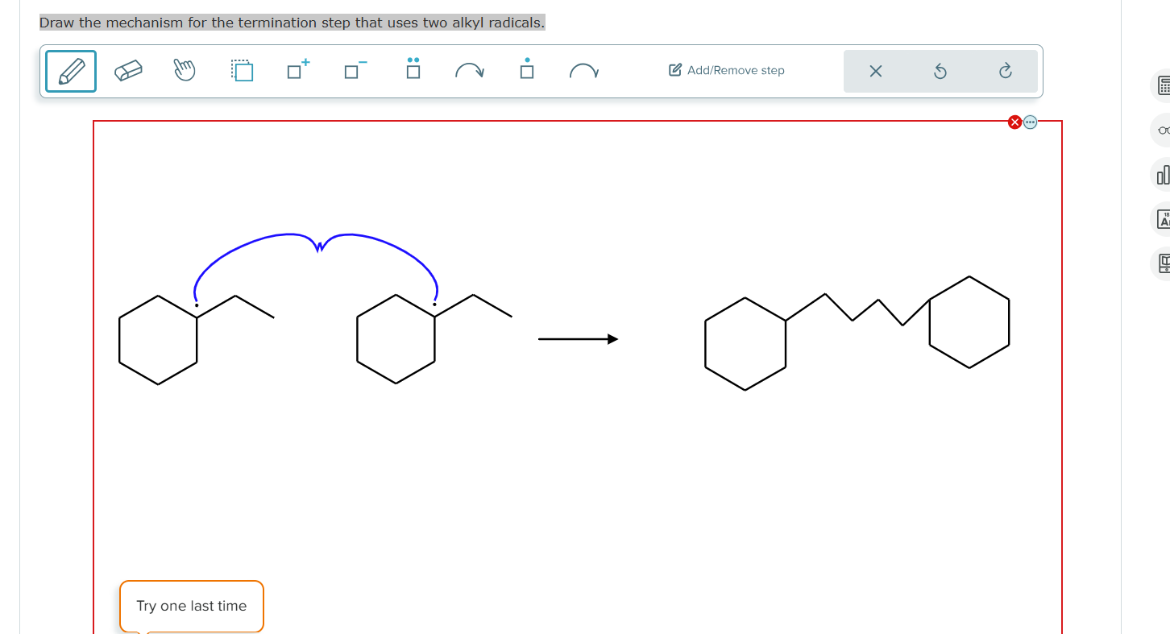Select the eraser tool
This screenshot has height=634, width=1170.
[x=129, y=71]
